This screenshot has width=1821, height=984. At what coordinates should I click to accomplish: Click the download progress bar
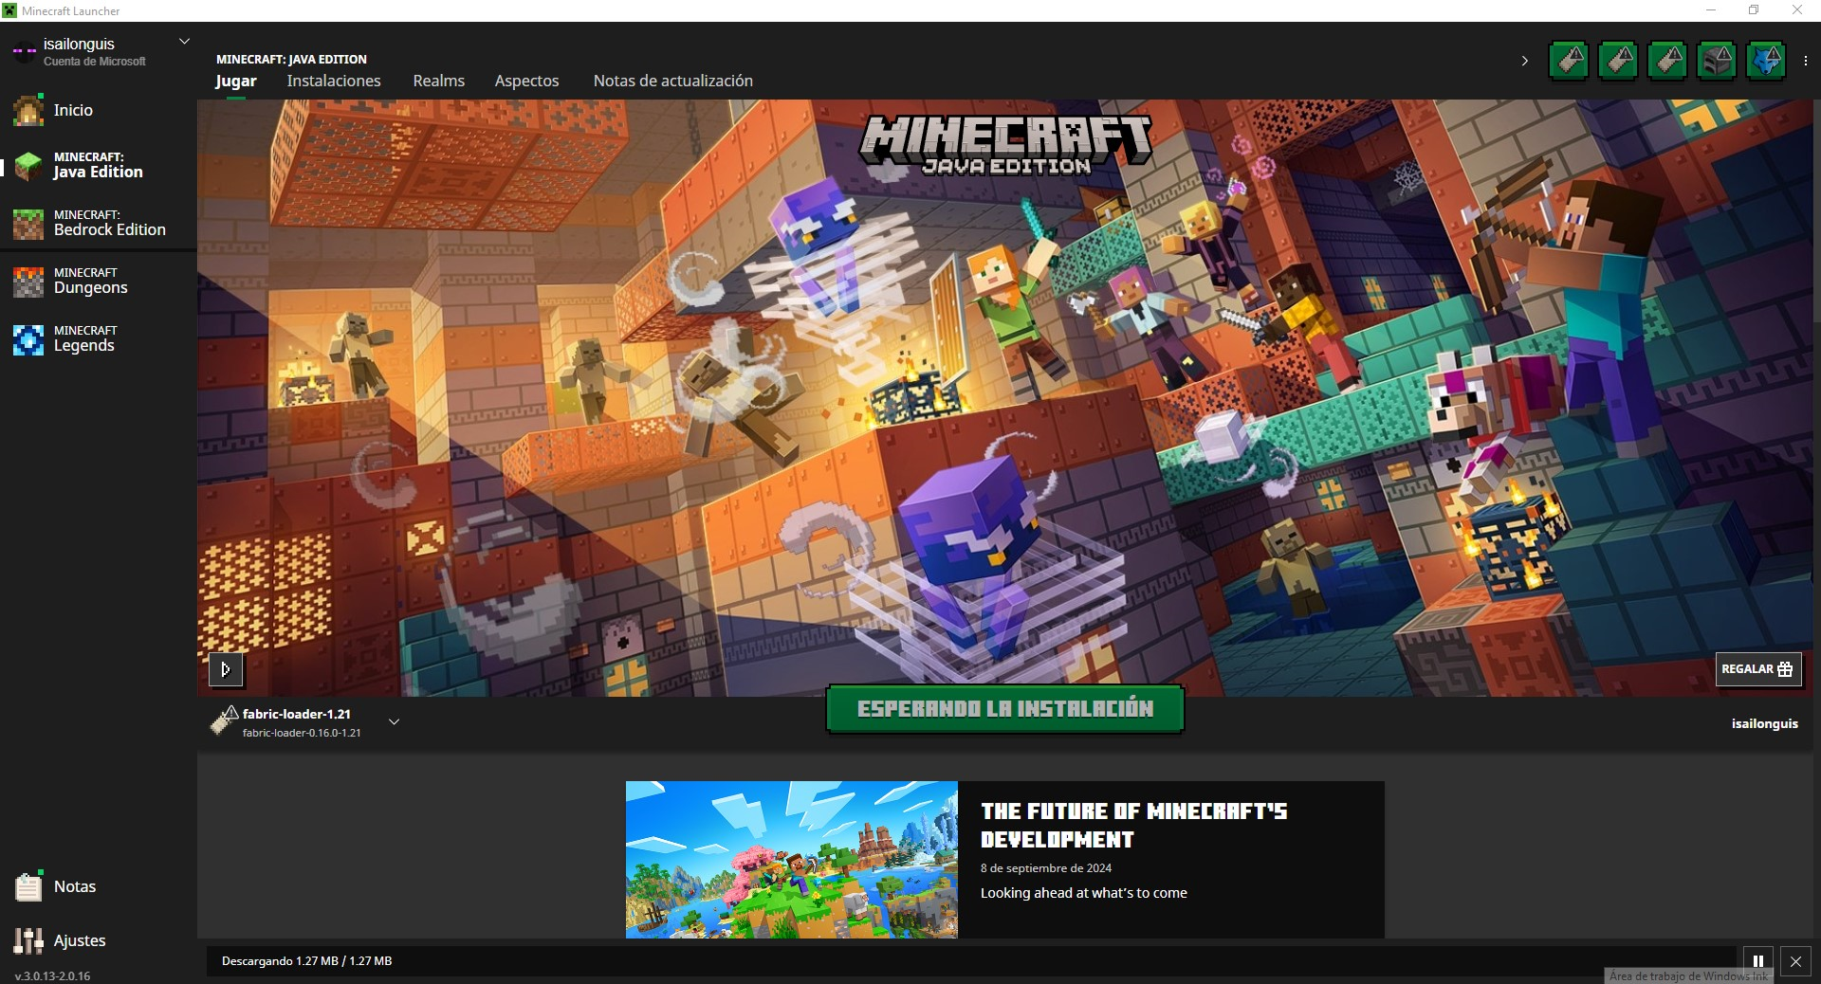pos(971,961)
